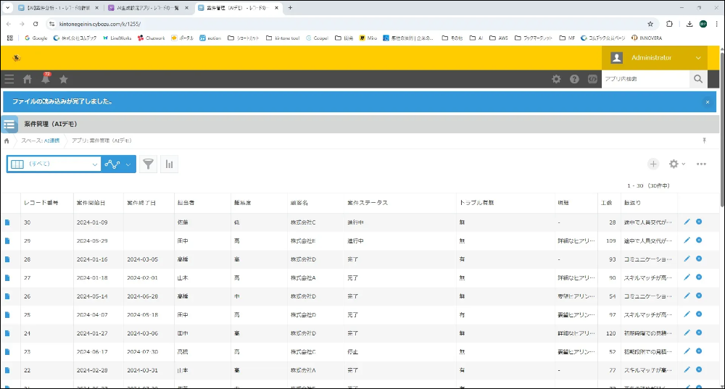Image resolution: width=725 pixels, height=389 pixels.
Task: Pin the breadcrumb bar with pin icon
Action: coord(704,141)
